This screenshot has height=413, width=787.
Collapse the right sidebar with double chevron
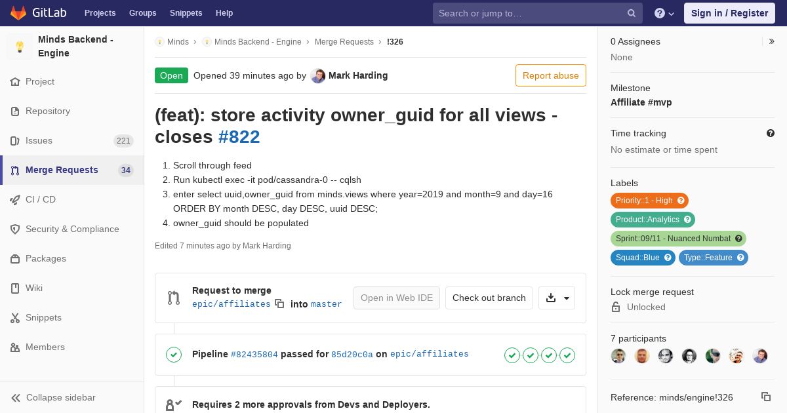tap(771, 41)
